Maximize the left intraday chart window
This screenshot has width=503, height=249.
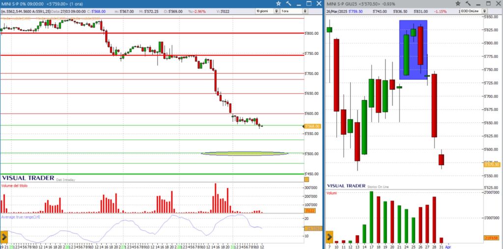click(x=309, y=3)
